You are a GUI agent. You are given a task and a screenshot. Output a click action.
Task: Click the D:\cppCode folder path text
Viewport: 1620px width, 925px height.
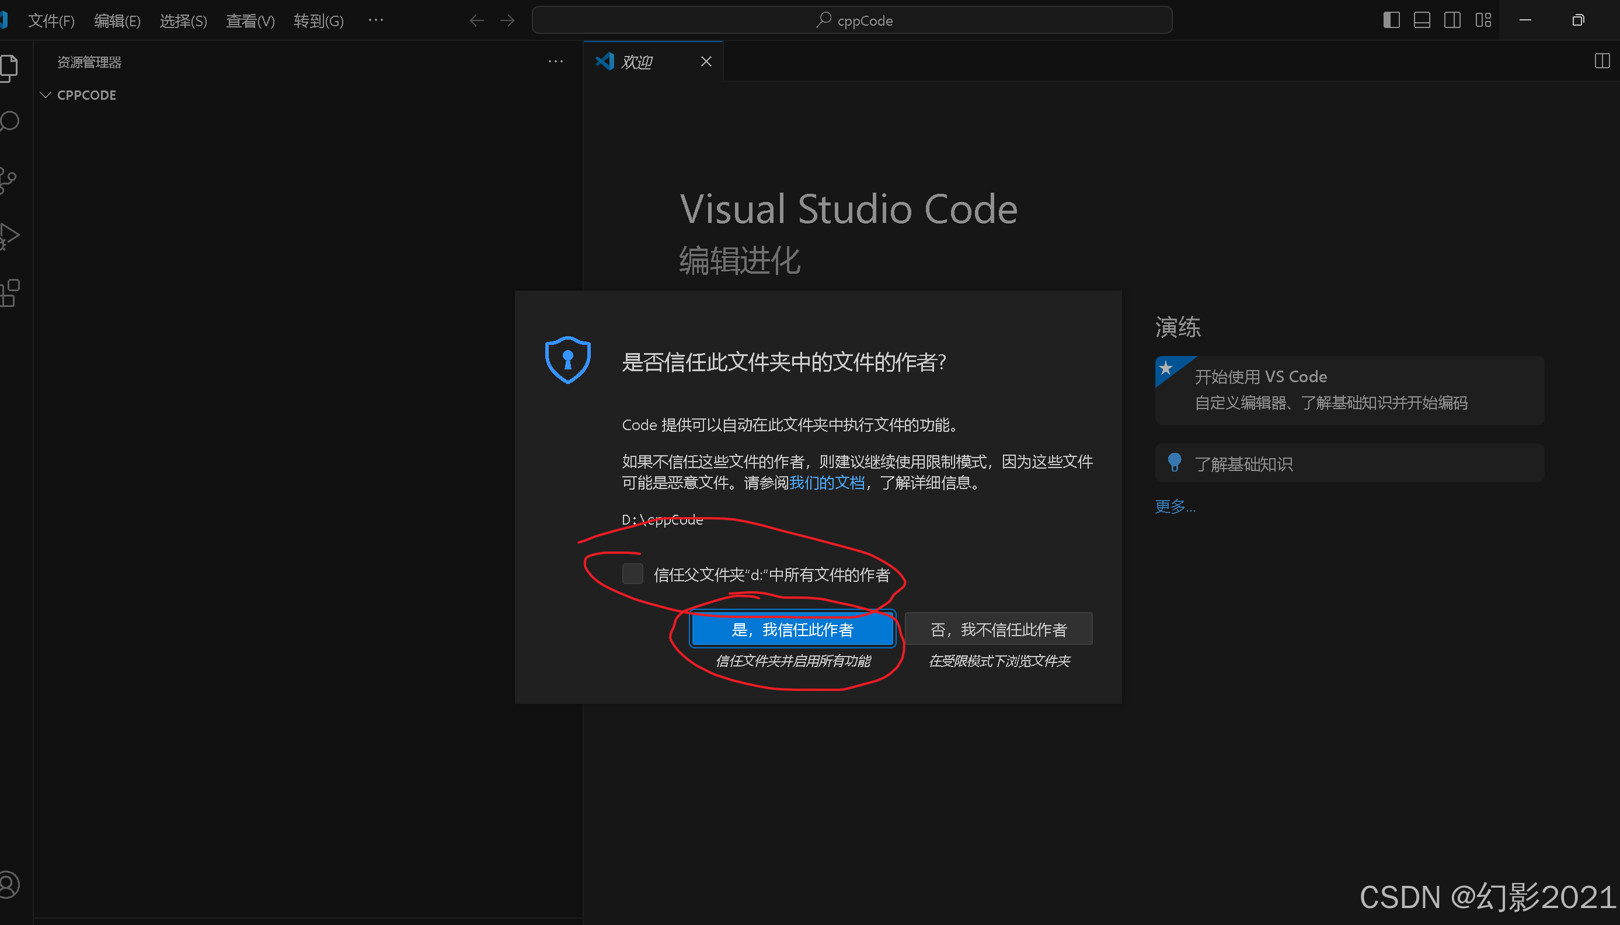[663, 519]
